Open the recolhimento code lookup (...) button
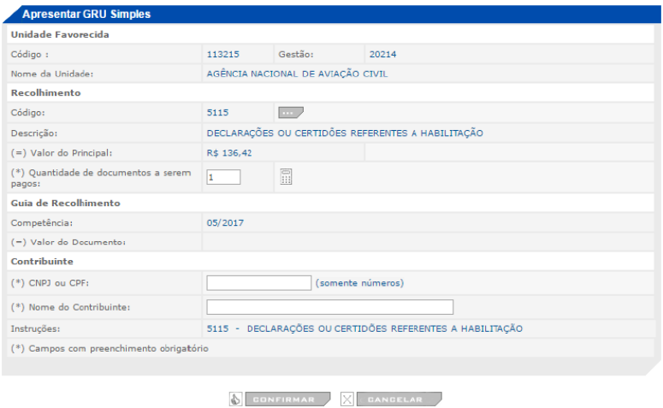This screenshot has width=663, height=408. pyautogui.click(x=290, y=112)
